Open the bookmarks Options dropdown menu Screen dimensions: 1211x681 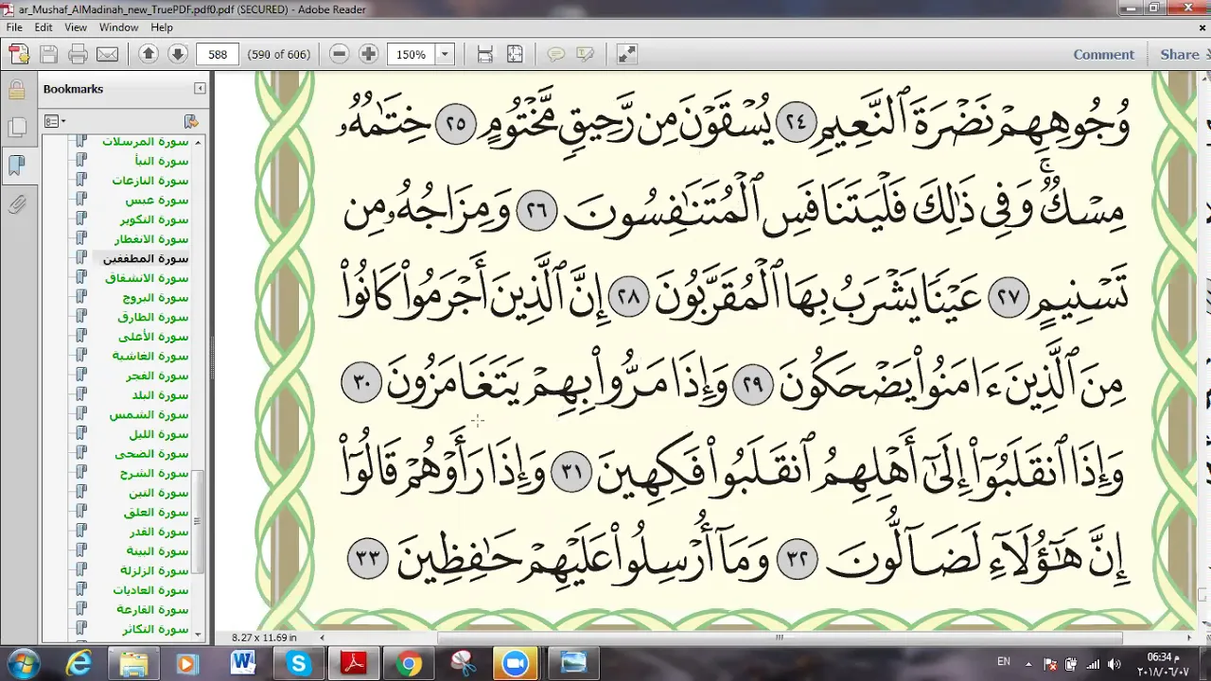pyautogui.click(x=55, y=121)
